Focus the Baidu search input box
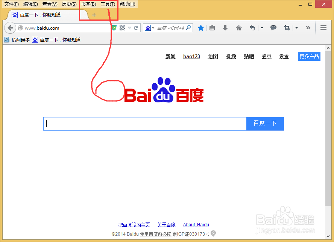This screenshot has width=334, height=242. coord(145,124)
